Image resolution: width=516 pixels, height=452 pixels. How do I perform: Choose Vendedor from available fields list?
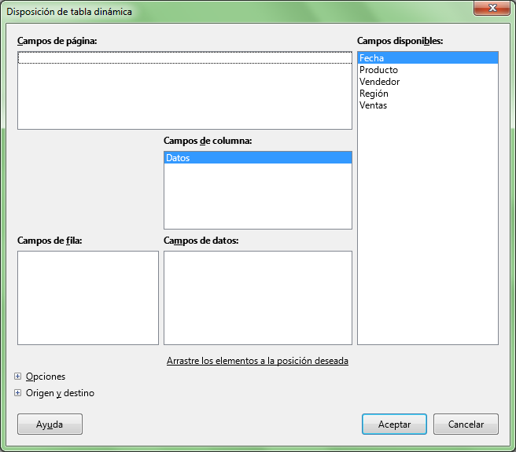pyautogui.click(x=379, y=82)
